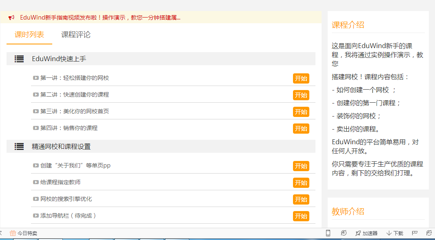Click the EduWind快速上手 chapter heading
Screen dimensions: 435x240
click(x=59, y=59)
